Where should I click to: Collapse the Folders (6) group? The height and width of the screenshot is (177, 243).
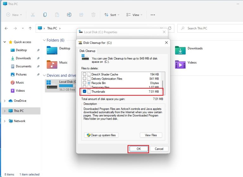tap(44, 40)
